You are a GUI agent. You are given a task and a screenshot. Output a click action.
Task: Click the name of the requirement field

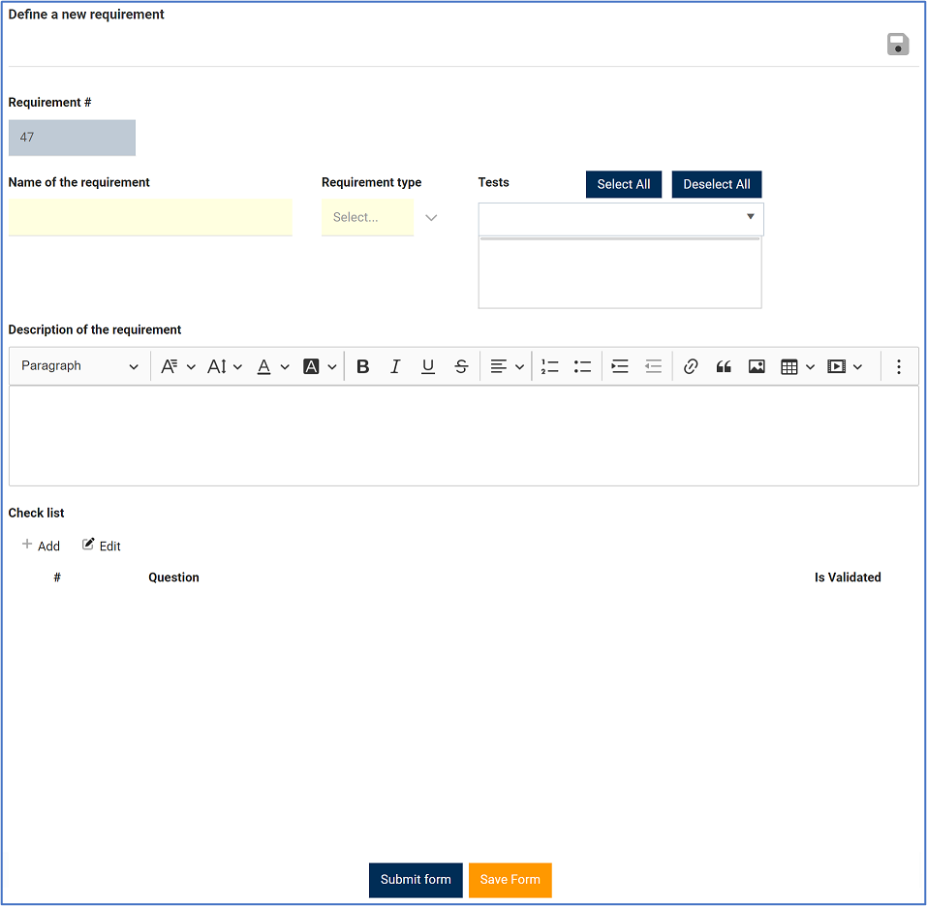click(150, 217)
